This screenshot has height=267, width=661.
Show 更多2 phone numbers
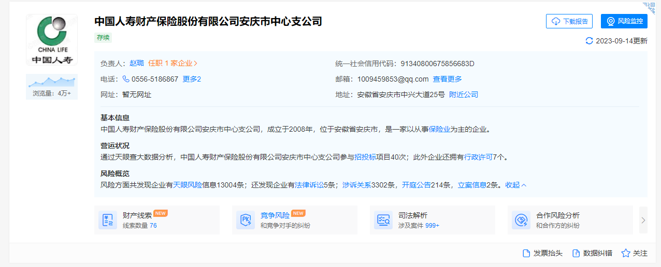pos(192,79)
